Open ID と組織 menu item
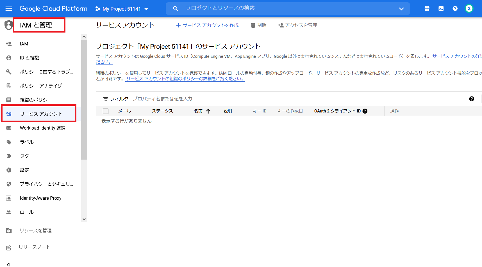 (x=29, y=58)
